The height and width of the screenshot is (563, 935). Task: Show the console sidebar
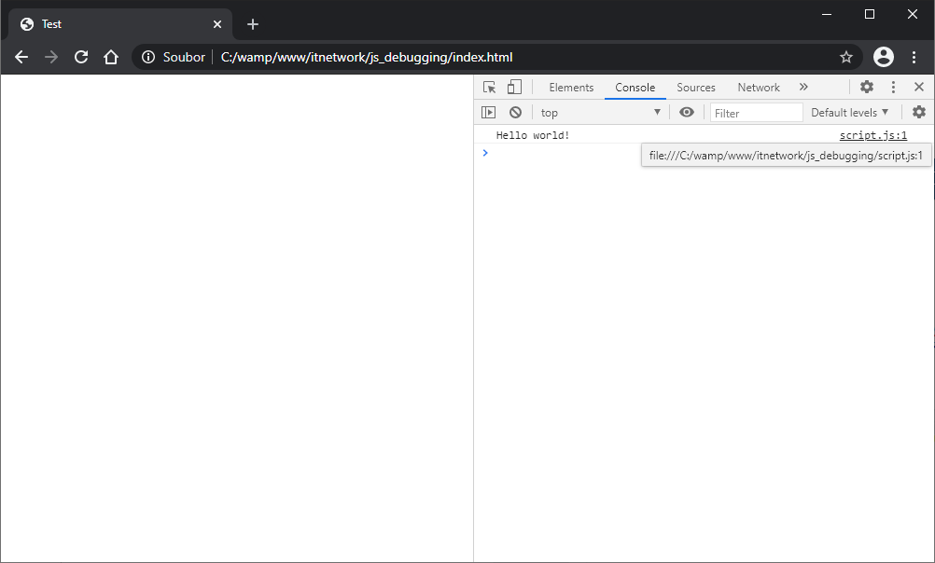coord(488,112)
